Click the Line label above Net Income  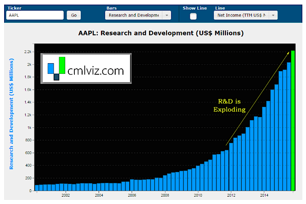tap(220, 8)
